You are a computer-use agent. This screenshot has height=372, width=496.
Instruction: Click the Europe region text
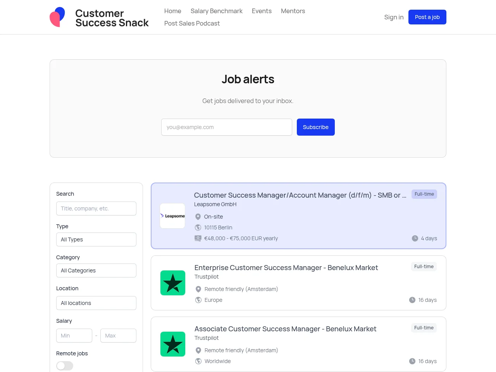click(x=214, y=300)
